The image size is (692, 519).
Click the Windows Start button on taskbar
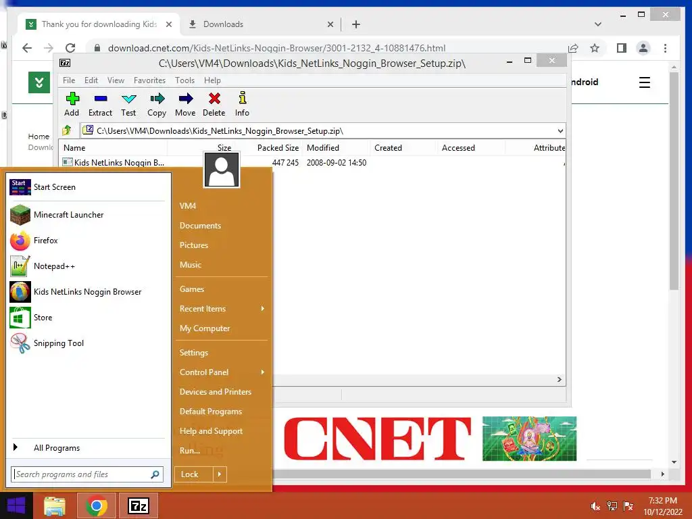pyautogui.click(x=16, y=505)
